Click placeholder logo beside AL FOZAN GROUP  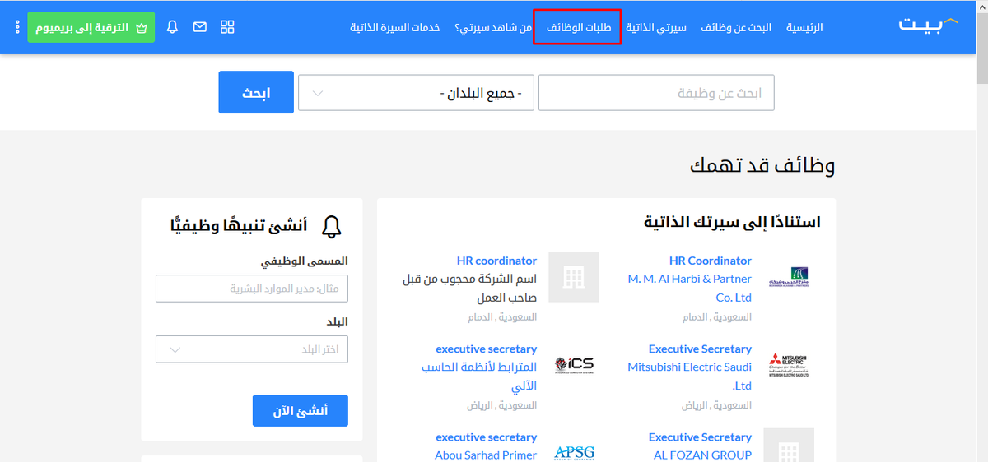pos(788,445)
